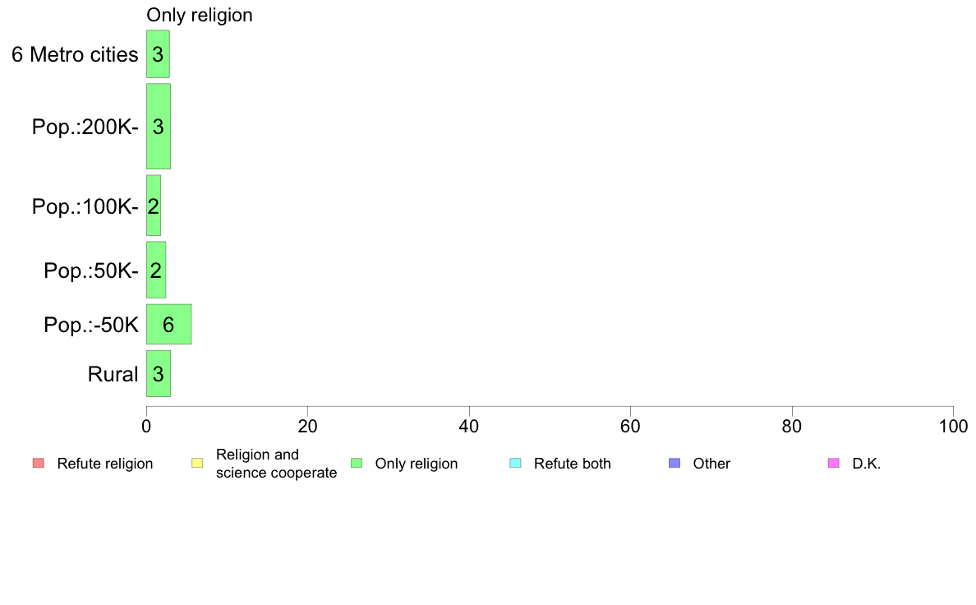Click the Pop.:200K- green bar
The image size is (976, 605).
[159, 127]
